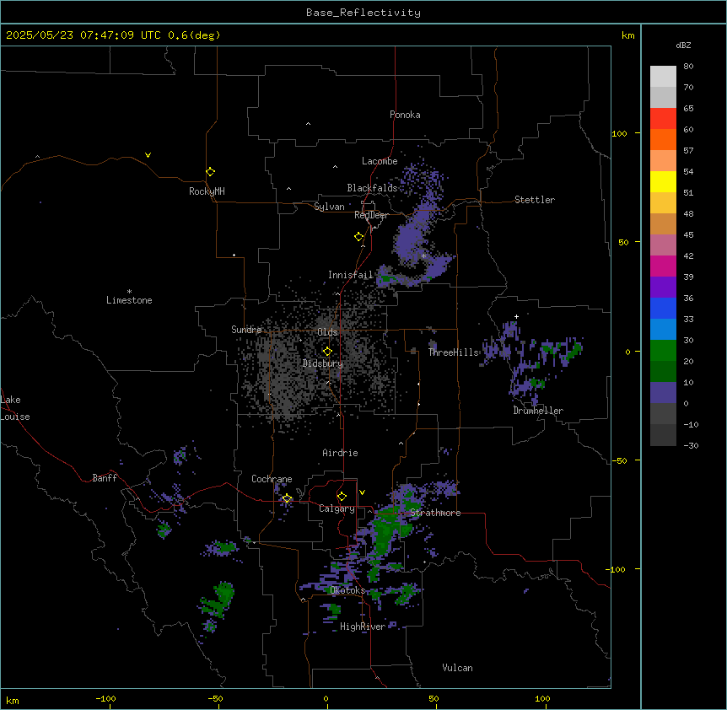This screenshot has height=710, width=727.
Task: Click the -100 tick on the horizontal axis
Action: [x=105, y=698]
